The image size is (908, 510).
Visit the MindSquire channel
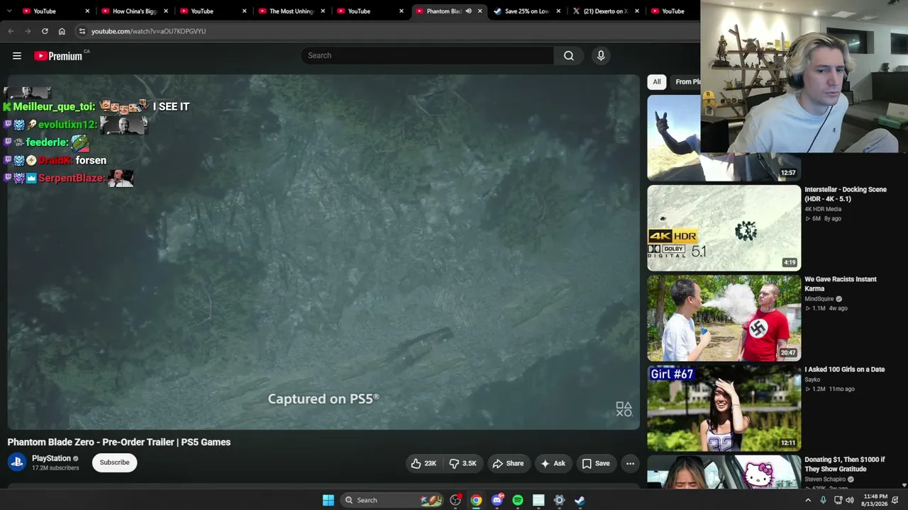point(819,299)
